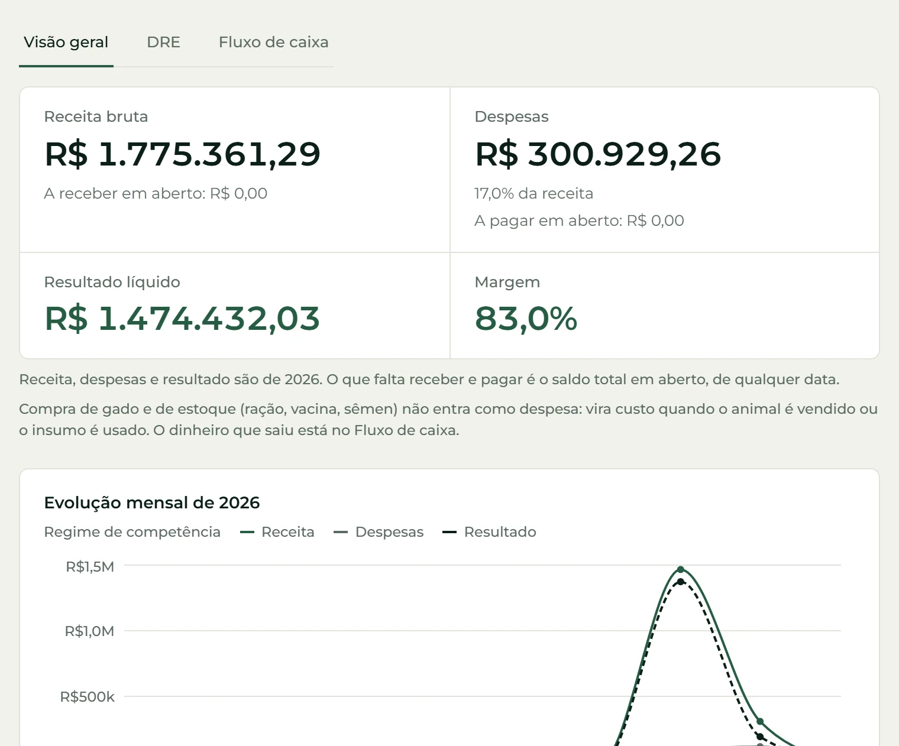
Task: Click the text '17,0% da receita'
Action: coord(533,193)
